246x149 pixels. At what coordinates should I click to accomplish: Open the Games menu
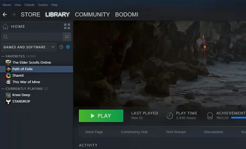43,5
